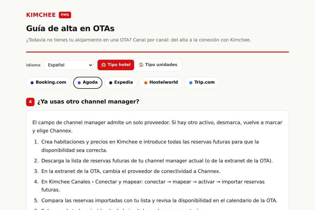Select the Tipo hotel toggle
315x210 pixels.
point(116,65)
